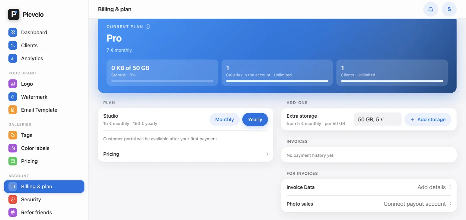Click the Dashboard grid icon
The height and width of the screenshot is (220, 466).
pyautogui.click(x=13, y=32)
